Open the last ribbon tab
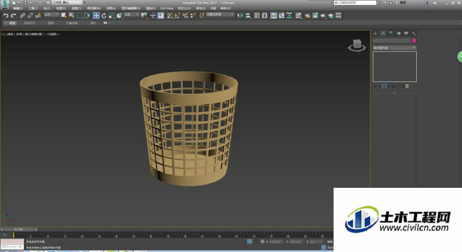This screenshot has height=252, width=462. point(93,23)
